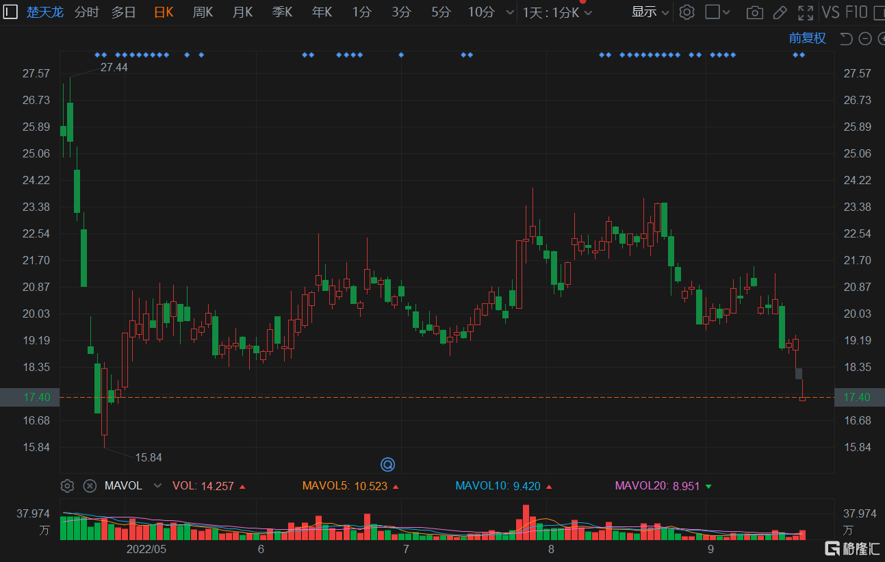The image size is (885, 562).
Task: Select the 日K tab
Action: [x=164, y=12]
